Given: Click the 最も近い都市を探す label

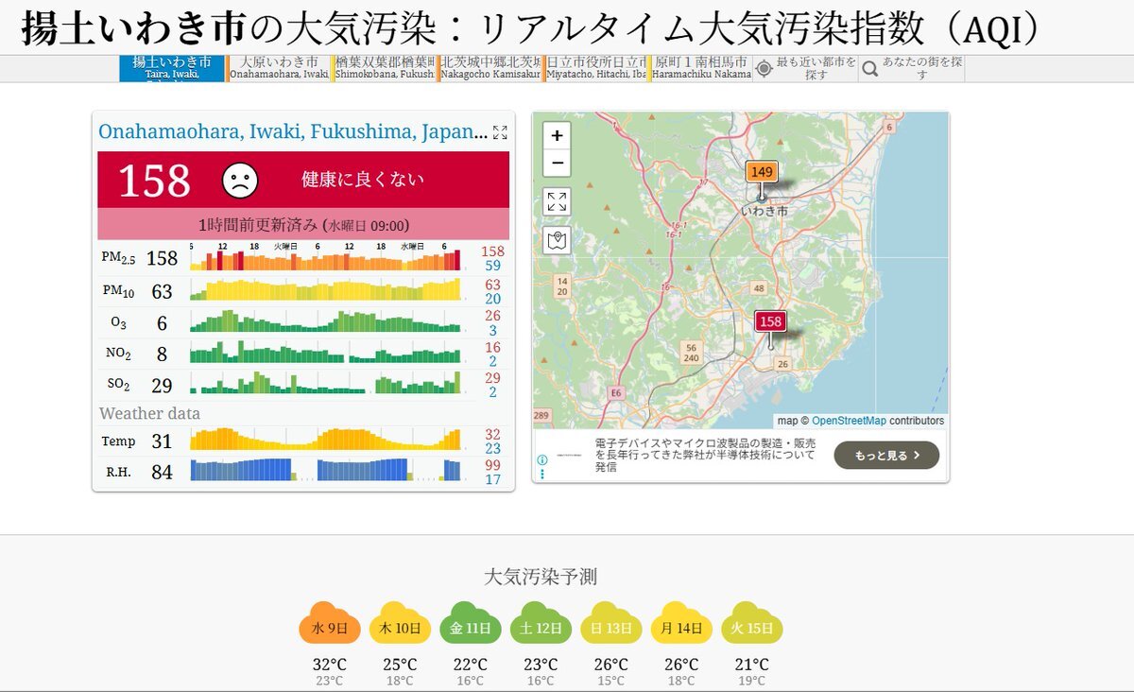Looking at the screenshot, I should (816, 68).
